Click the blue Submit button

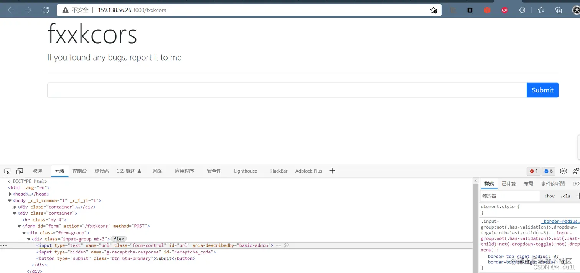[x=542, y=90]
